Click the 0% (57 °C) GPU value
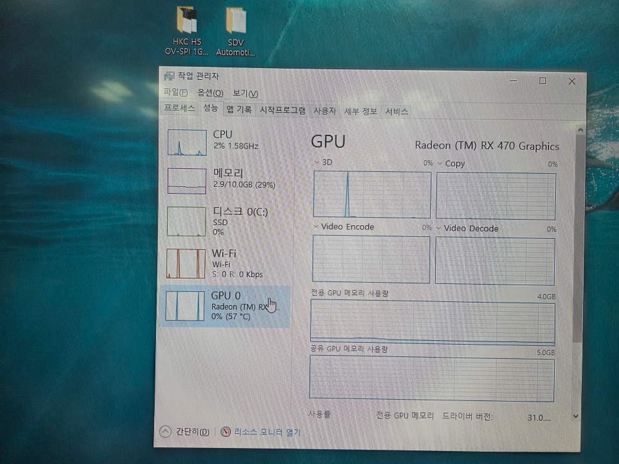Viewport: 619px width, 464px height. (x=231, y=316)
